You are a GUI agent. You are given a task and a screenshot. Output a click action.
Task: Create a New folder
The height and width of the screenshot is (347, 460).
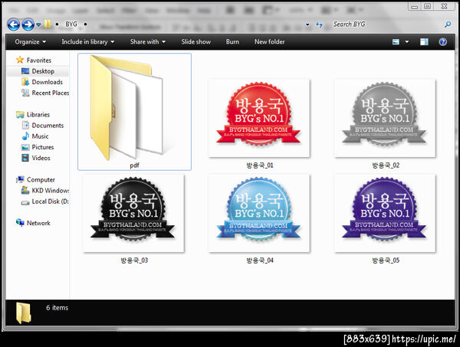[269, 41]
